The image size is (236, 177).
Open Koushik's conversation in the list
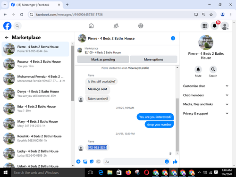coord(35,138)
